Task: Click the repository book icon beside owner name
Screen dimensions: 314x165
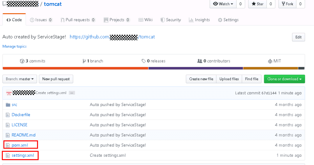Action: (4, 3)
